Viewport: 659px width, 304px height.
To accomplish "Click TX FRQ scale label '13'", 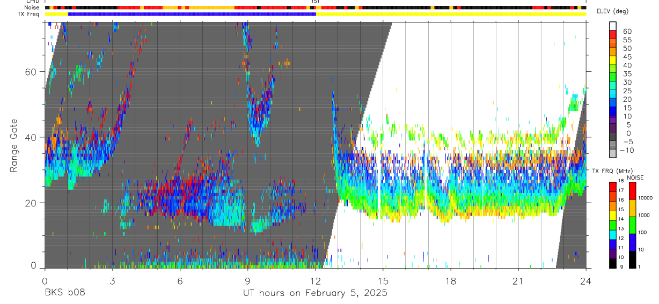I will click(x=621, y=229).
